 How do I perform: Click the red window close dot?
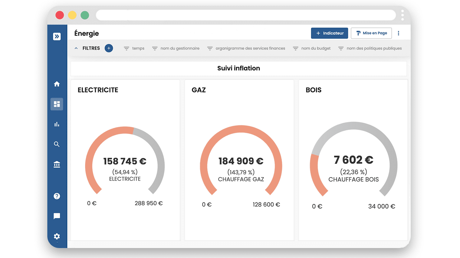pos(60,15)
